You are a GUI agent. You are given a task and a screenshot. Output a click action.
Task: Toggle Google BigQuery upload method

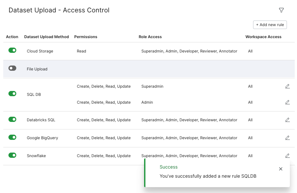(x=12, y=137)
